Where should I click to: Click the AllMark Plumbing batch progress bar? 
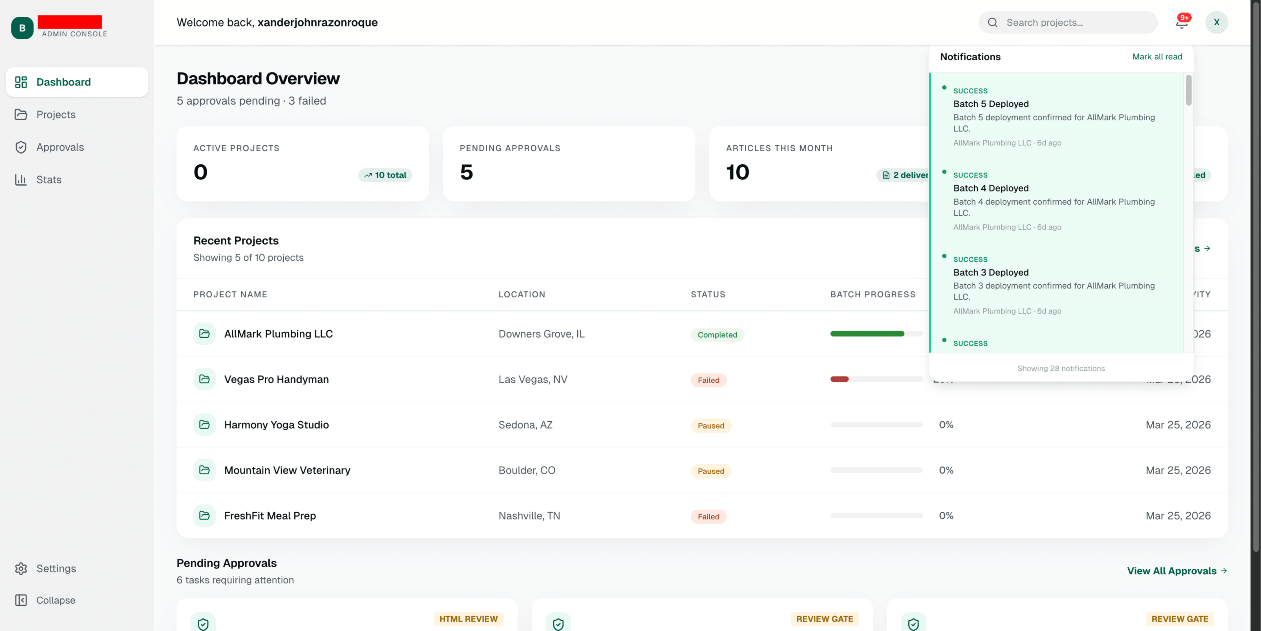876,334
